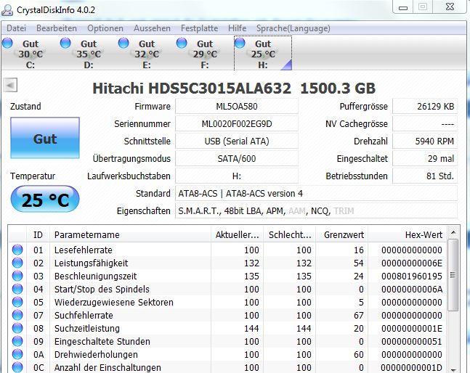Click the Schnittstelle field USB (Serial ATA)
Image resolution: width=470 pixels, height=373 pixels.
[237, 141]
